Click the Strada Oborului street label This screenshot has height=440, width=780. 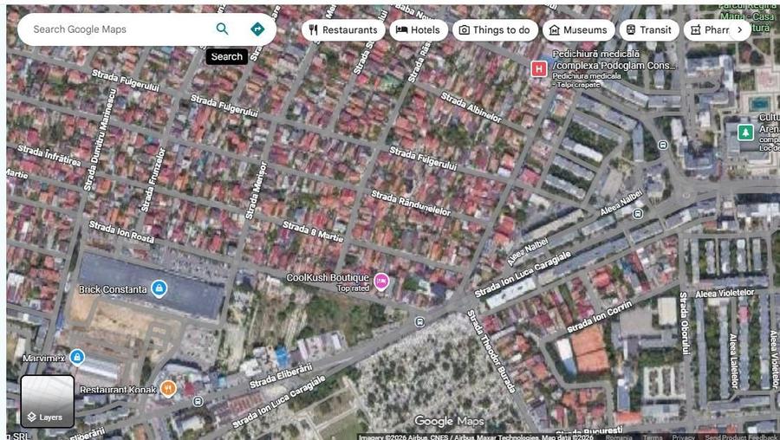[685, 323]
